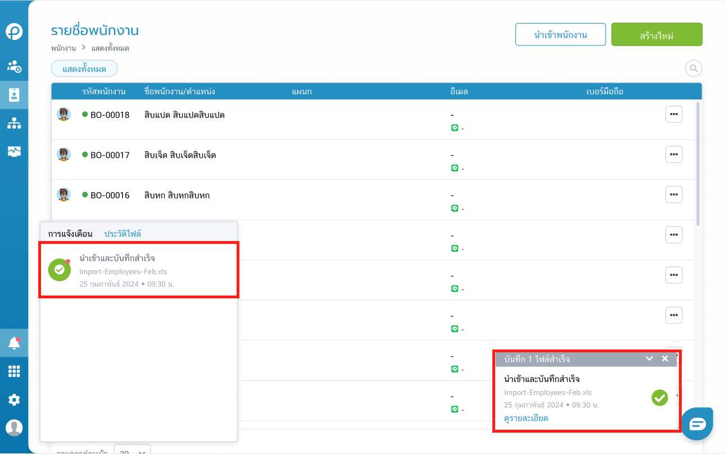
Task: Close the upload status popup
Action: pyautogui.click(x=665, y=358)
